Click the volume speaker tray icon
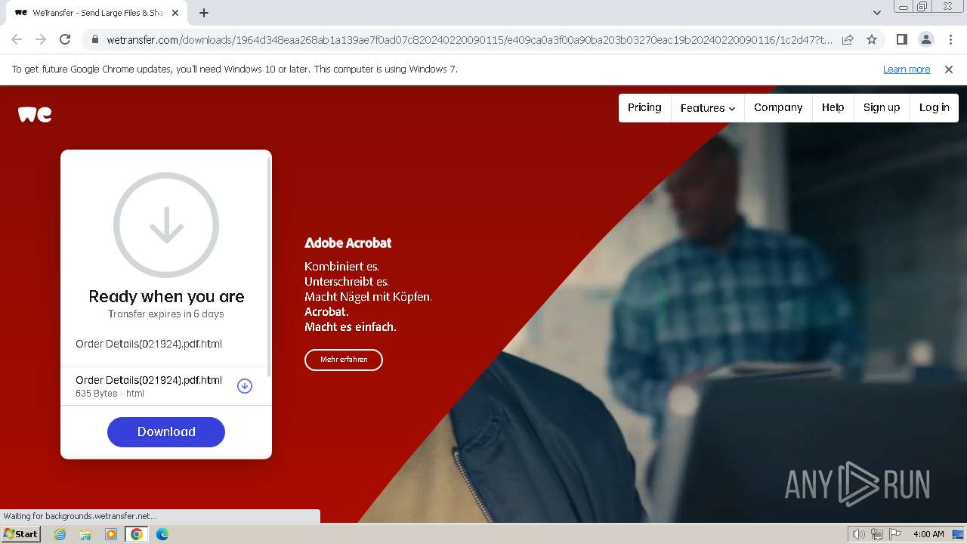This screenshot has height=544, width=967. [x=859, y=534]
